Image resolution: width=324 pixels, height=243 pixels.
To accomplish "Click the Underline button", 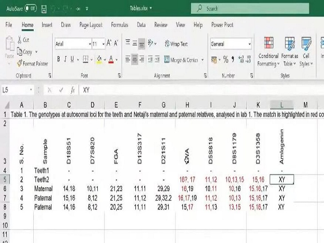I will pos(72,59).
